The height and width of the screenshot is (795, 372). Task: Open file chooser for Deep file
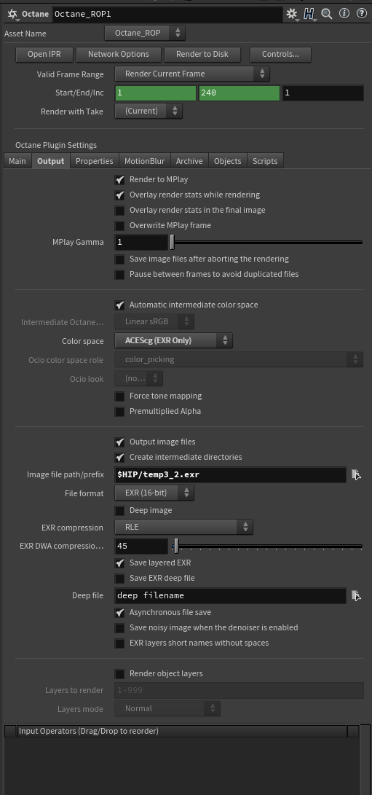pyautogui.click(x=357, y=596)
